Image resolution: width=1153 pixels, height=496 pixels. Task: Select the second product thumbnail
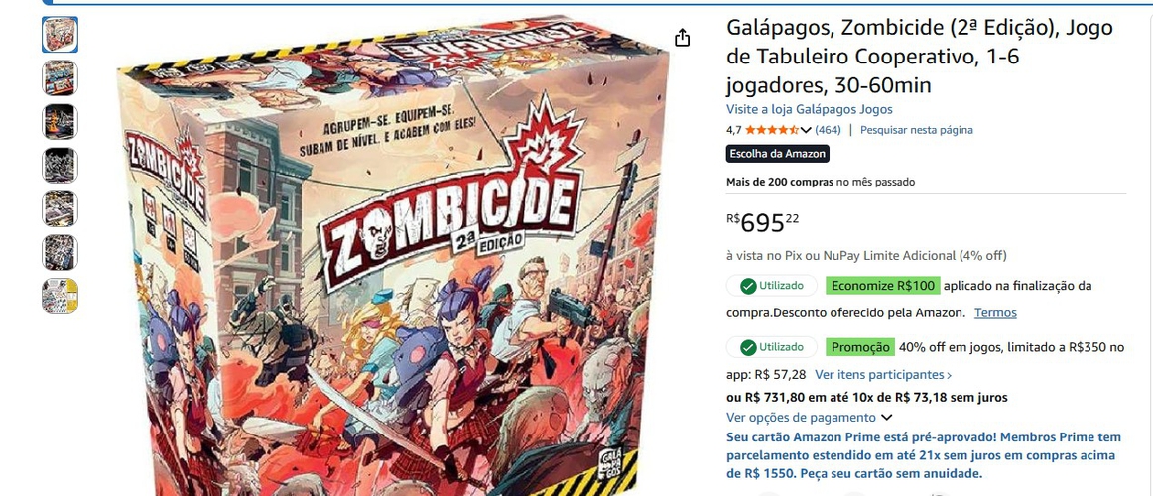click(61, 78)
